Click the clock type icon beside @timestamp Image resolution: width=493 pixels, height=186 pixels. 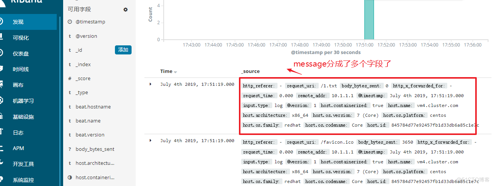[x=70, y=22]
